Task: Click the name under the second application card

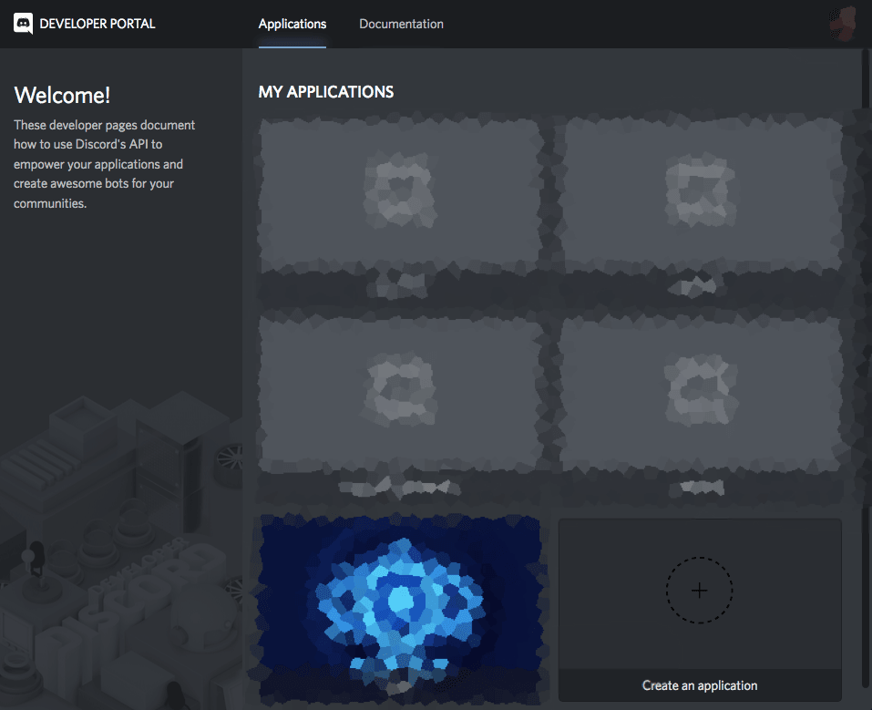Action: (700, 288)
